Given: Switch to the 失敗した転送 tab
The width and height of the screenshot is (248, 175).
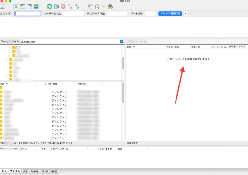Looking at the screenshot, I should click(x=31, y=171).
